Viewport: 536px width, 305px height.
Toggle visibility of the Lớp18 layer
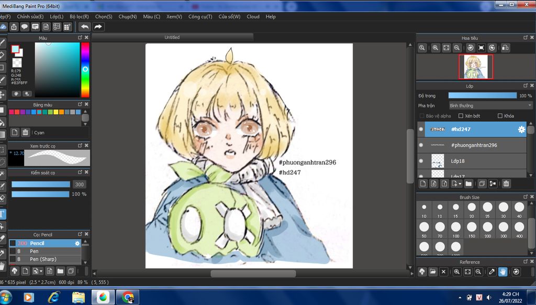tap(421, 161)
